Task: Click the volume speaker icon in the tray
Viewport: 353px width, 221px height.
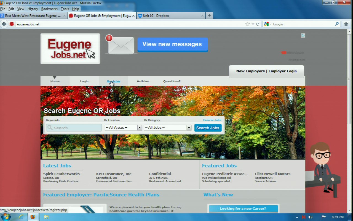Action: point(311,217)
